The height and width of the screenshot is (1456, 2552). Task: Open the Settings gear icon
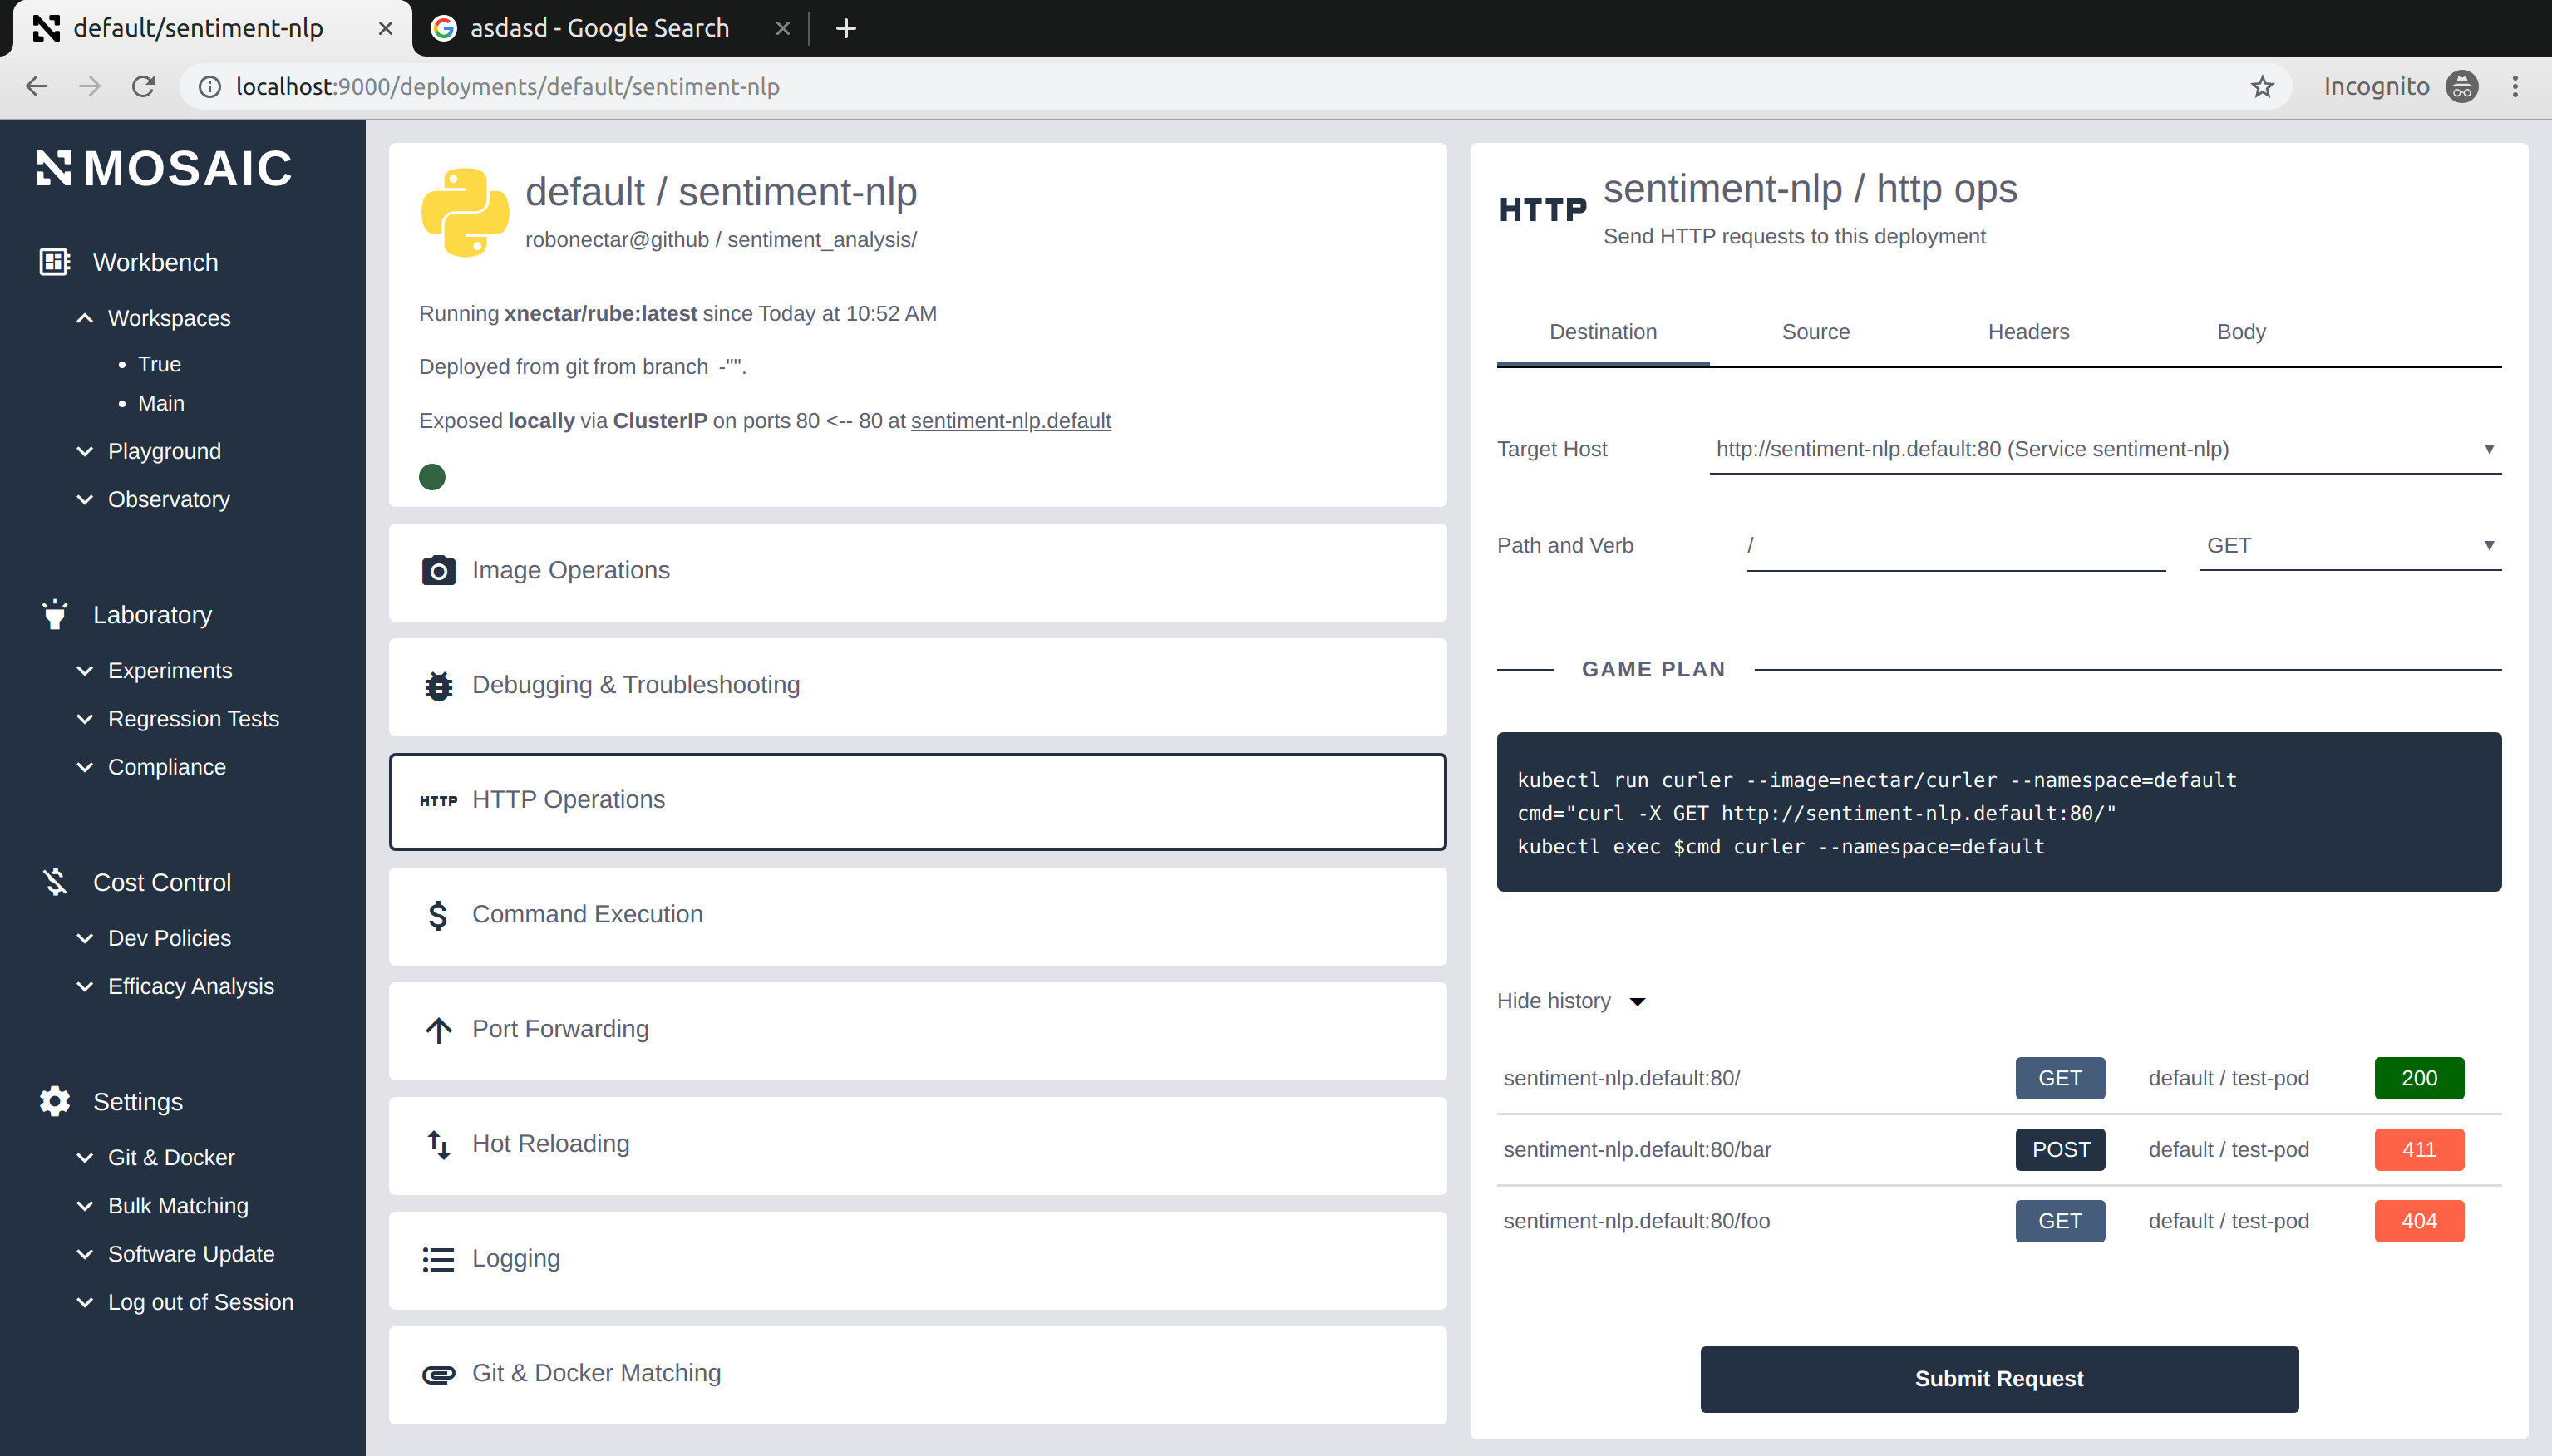(54, 1101)
